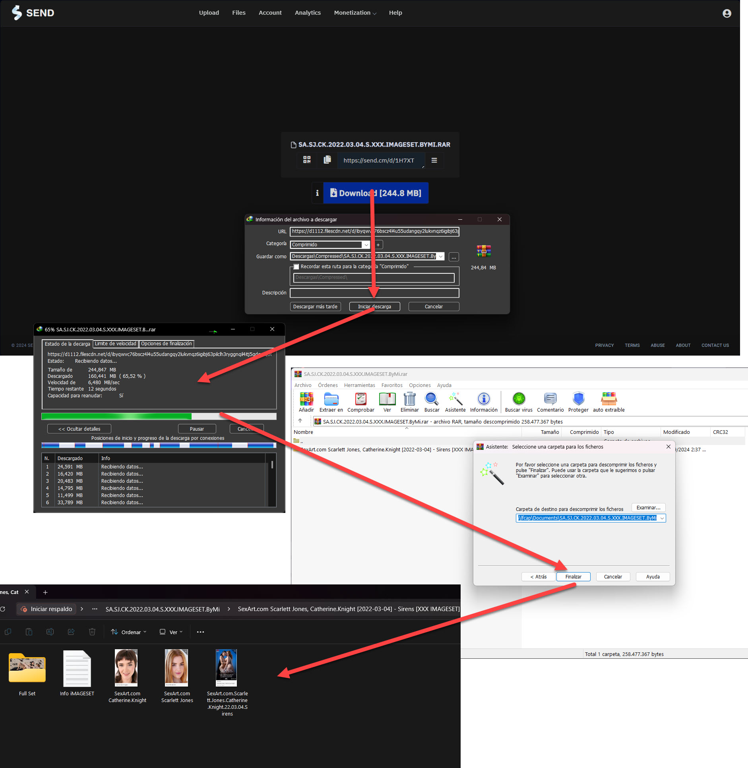Open the Monetization menu dropdown
Screen dimensions: 748x768
(355, 13)
